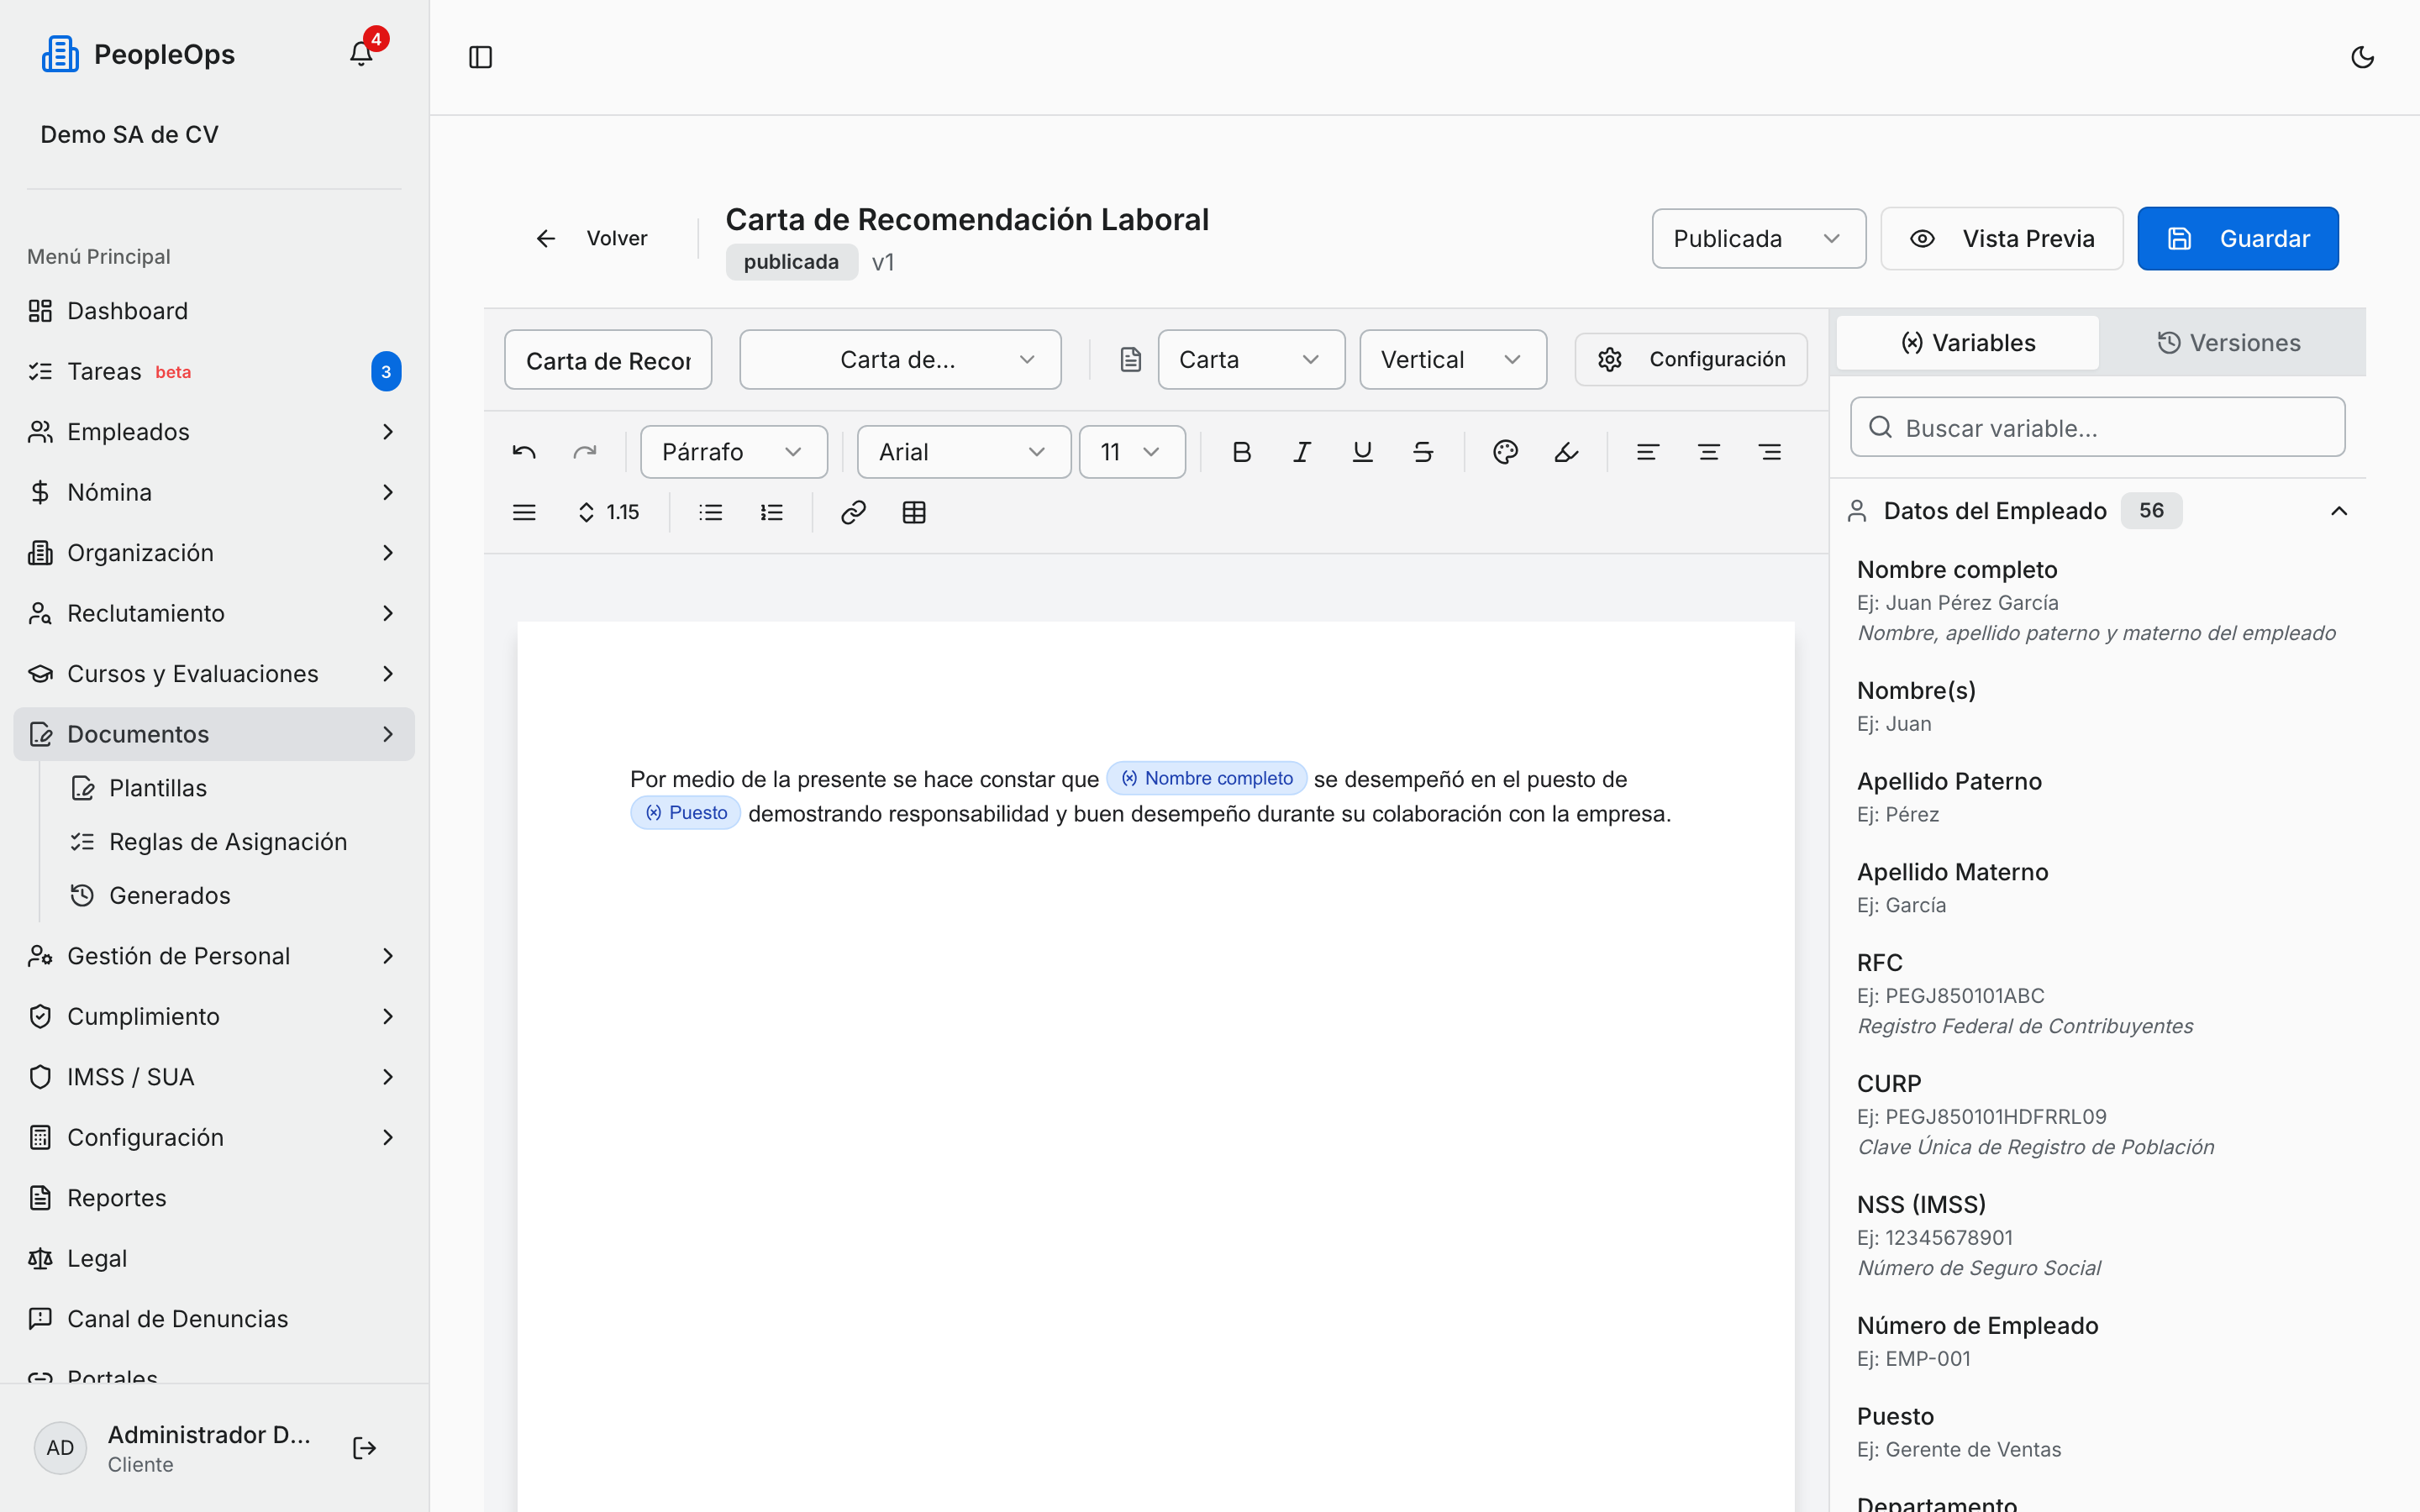This screenshot has height=1512, width=2420.
Task: Insert the RFC variable
Action: coord(2097,993)
